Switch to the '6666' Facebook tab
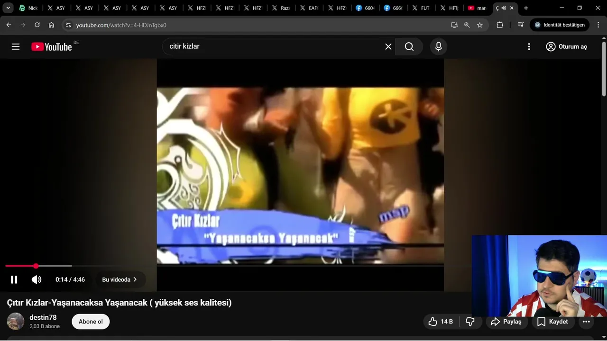 pyautogui.click(x=393, y=8)
